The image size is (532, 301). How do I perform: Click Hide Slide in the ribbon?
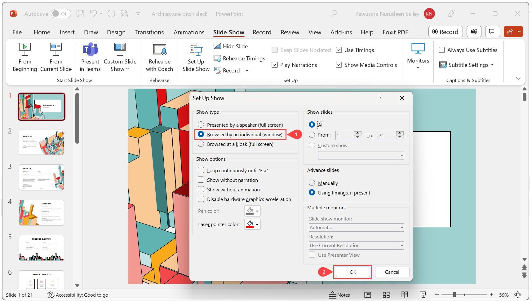pyautogui.click(x=231, y=46)
